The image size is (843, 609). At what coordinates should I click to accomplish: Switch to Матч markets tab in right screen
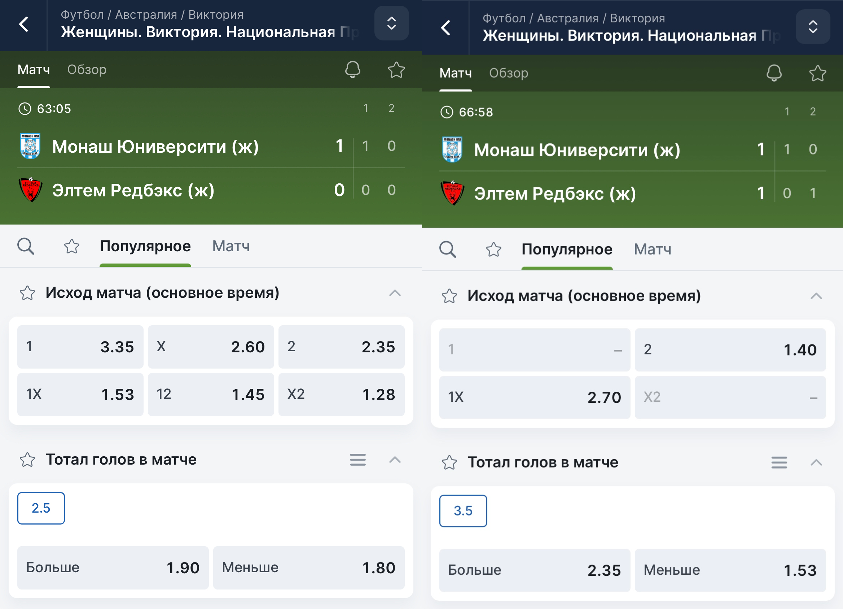(653, 249)
